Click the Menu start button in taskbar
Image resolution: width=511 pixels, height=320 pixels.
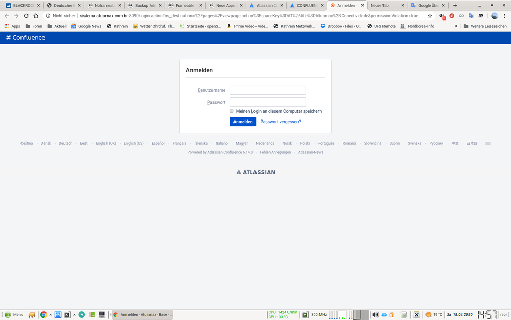coord(13,315)
